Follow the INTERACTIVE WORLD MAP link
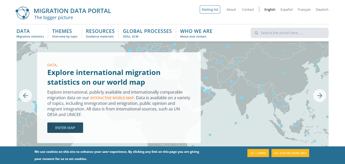345x164 pixels. click(x=112, y=98)
